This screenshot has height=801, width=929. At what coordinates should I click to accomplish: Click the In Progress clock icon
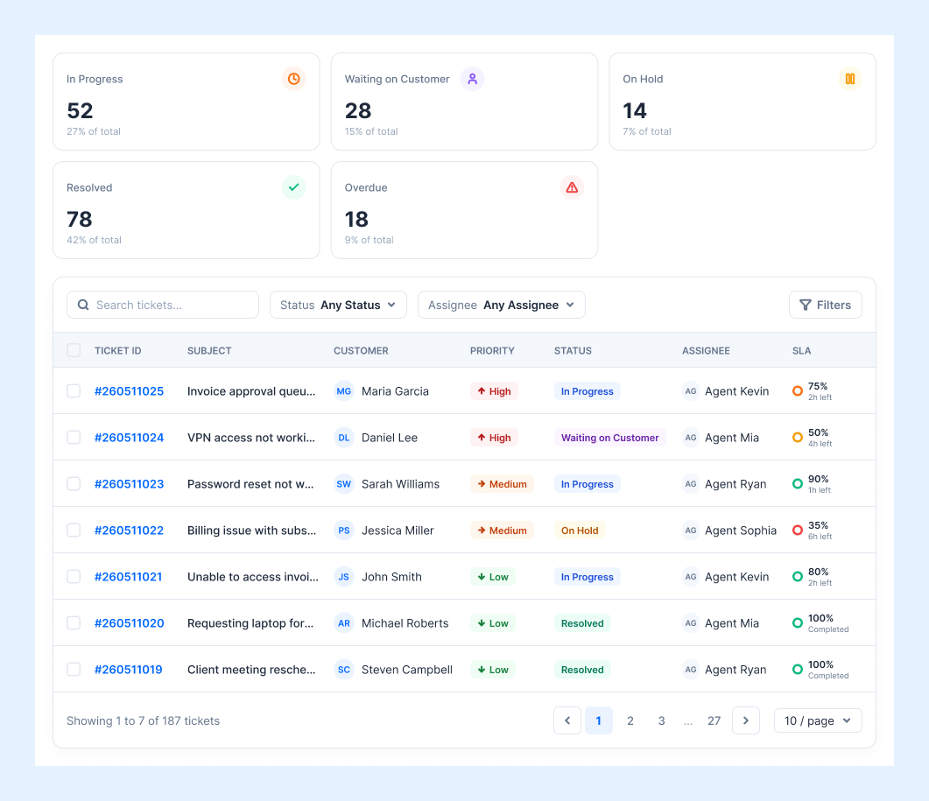(x=293, y=79)
